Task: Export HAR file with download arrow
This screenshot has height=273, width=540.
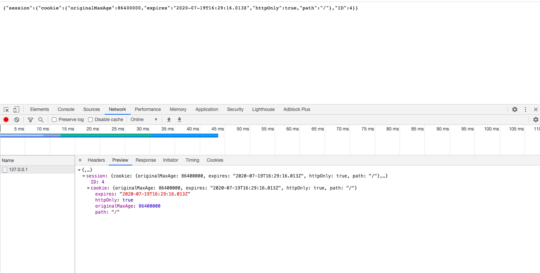Action: [x=179, y=120]
